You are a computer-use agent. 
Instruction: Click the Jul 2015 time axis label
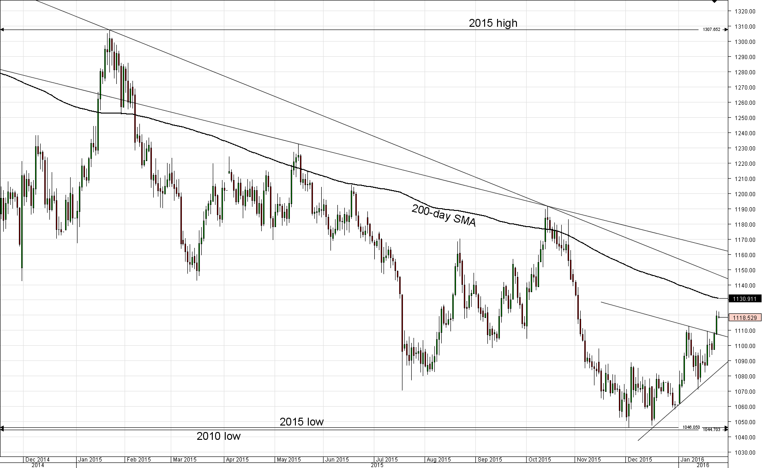tap(386, 460)
